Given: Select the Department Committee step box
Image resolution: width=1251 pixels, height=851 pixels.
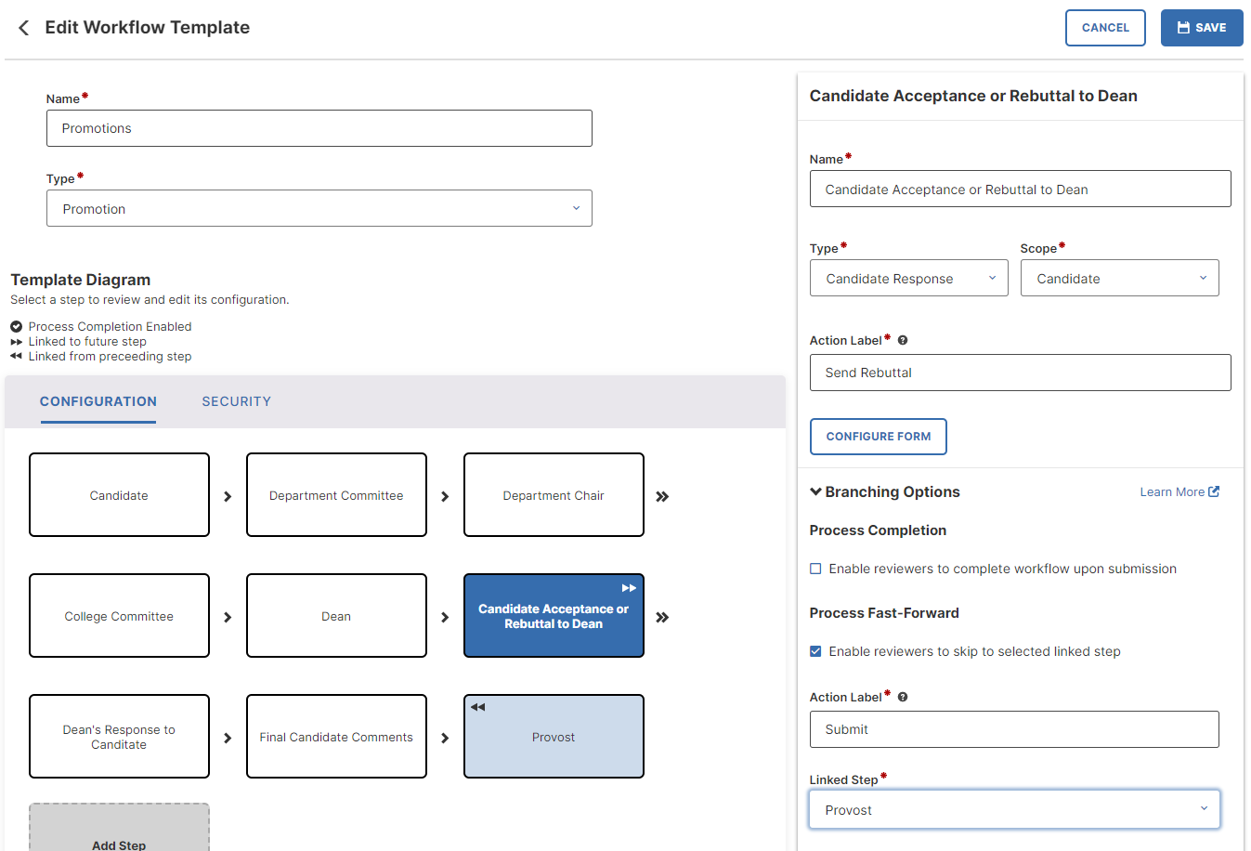Looking at the screenshot, I should pyautogui.click(x=336, y=495).
